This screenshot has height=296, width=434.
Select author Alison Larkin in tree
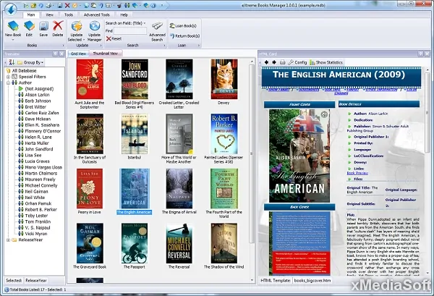[x=37, y=95]
